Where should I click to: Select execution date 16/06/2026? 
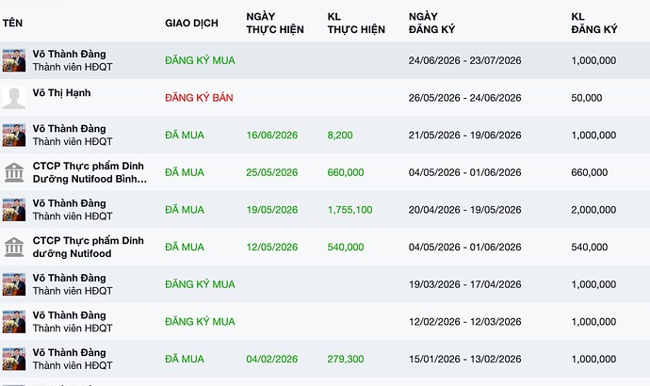tap(272, 135)
